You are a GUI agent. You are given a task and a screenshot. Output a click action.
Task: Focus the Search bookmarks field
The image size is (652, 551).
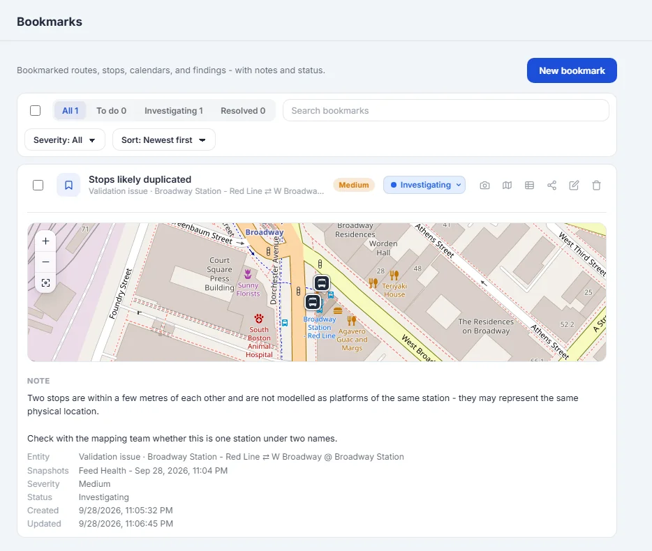(x=446, y=110)
